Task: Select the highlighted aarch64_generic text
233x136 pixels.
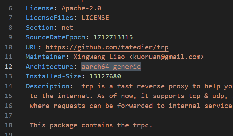Action: 111,67
